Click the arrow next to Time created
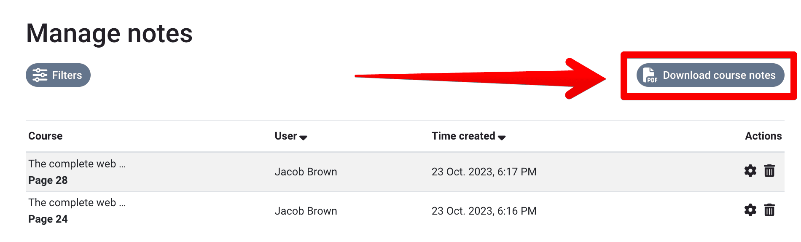The height and width of the screenshot is (242, 801). pyautogui.click(x=502, y=137)
